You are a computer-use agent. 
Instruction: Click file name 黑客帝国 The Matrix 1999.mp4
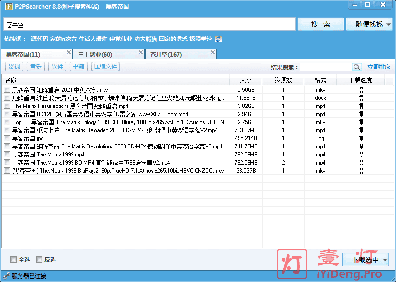click(49, 155)
